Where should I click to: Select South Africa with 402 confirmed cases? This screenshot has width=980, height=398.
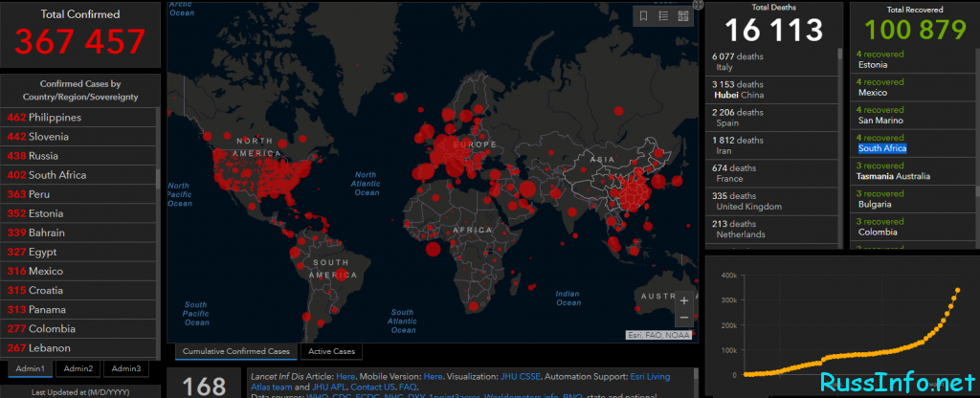78,175
